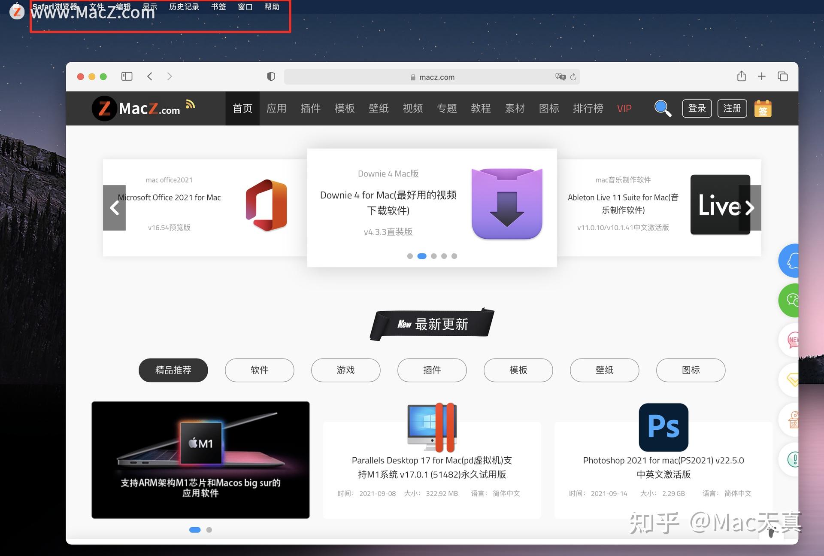Click the 登录 login button
This screenshot has height=556, width=824.
click(x=697, y=109)
